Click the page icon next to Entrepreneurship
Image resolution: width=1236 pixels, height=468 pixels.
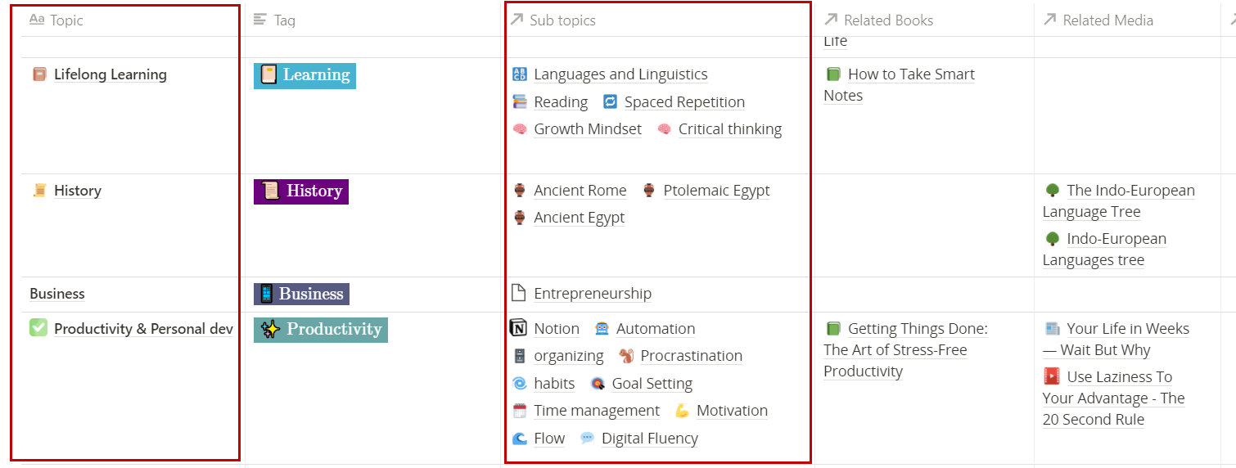[x=519, y=293]
